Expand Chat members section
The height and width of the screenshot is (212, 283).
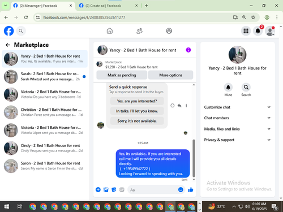[237, 118]
